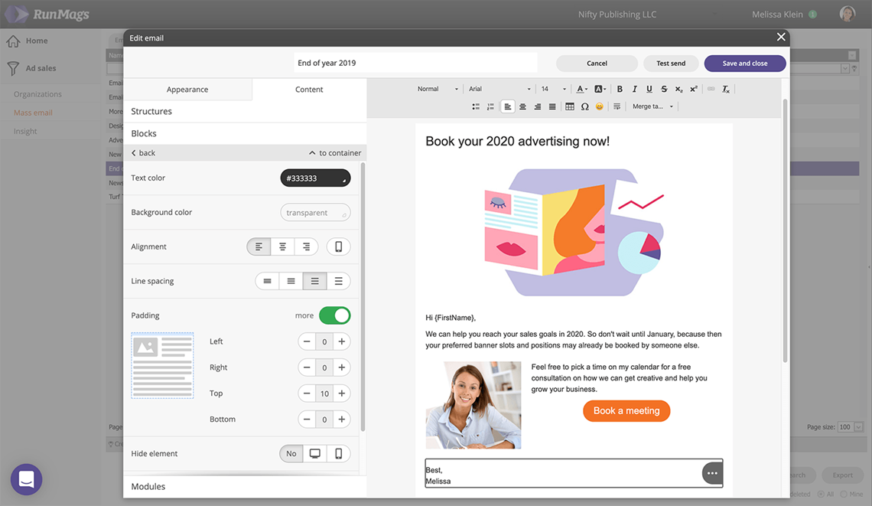872x506 pixels.
Task: Go back from block settings
Action: click(x=144, y=153)
